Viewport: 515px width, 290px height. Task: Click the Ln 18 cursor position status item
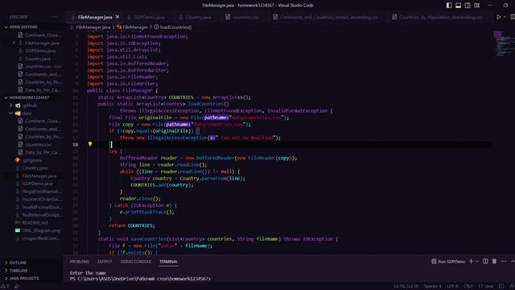pyautogui.click(x=406, y=287)
